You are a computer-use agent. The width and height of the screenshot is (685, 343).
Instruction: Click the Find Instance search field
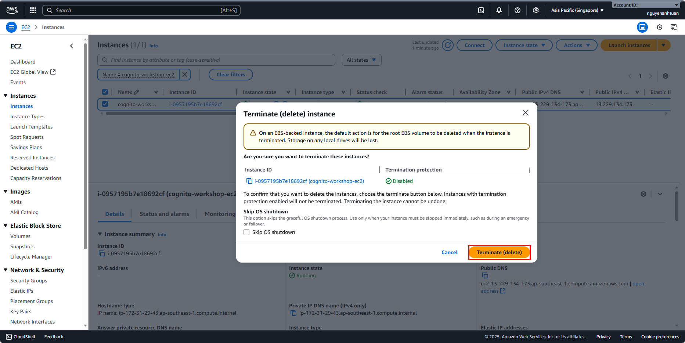coord(217,60)
